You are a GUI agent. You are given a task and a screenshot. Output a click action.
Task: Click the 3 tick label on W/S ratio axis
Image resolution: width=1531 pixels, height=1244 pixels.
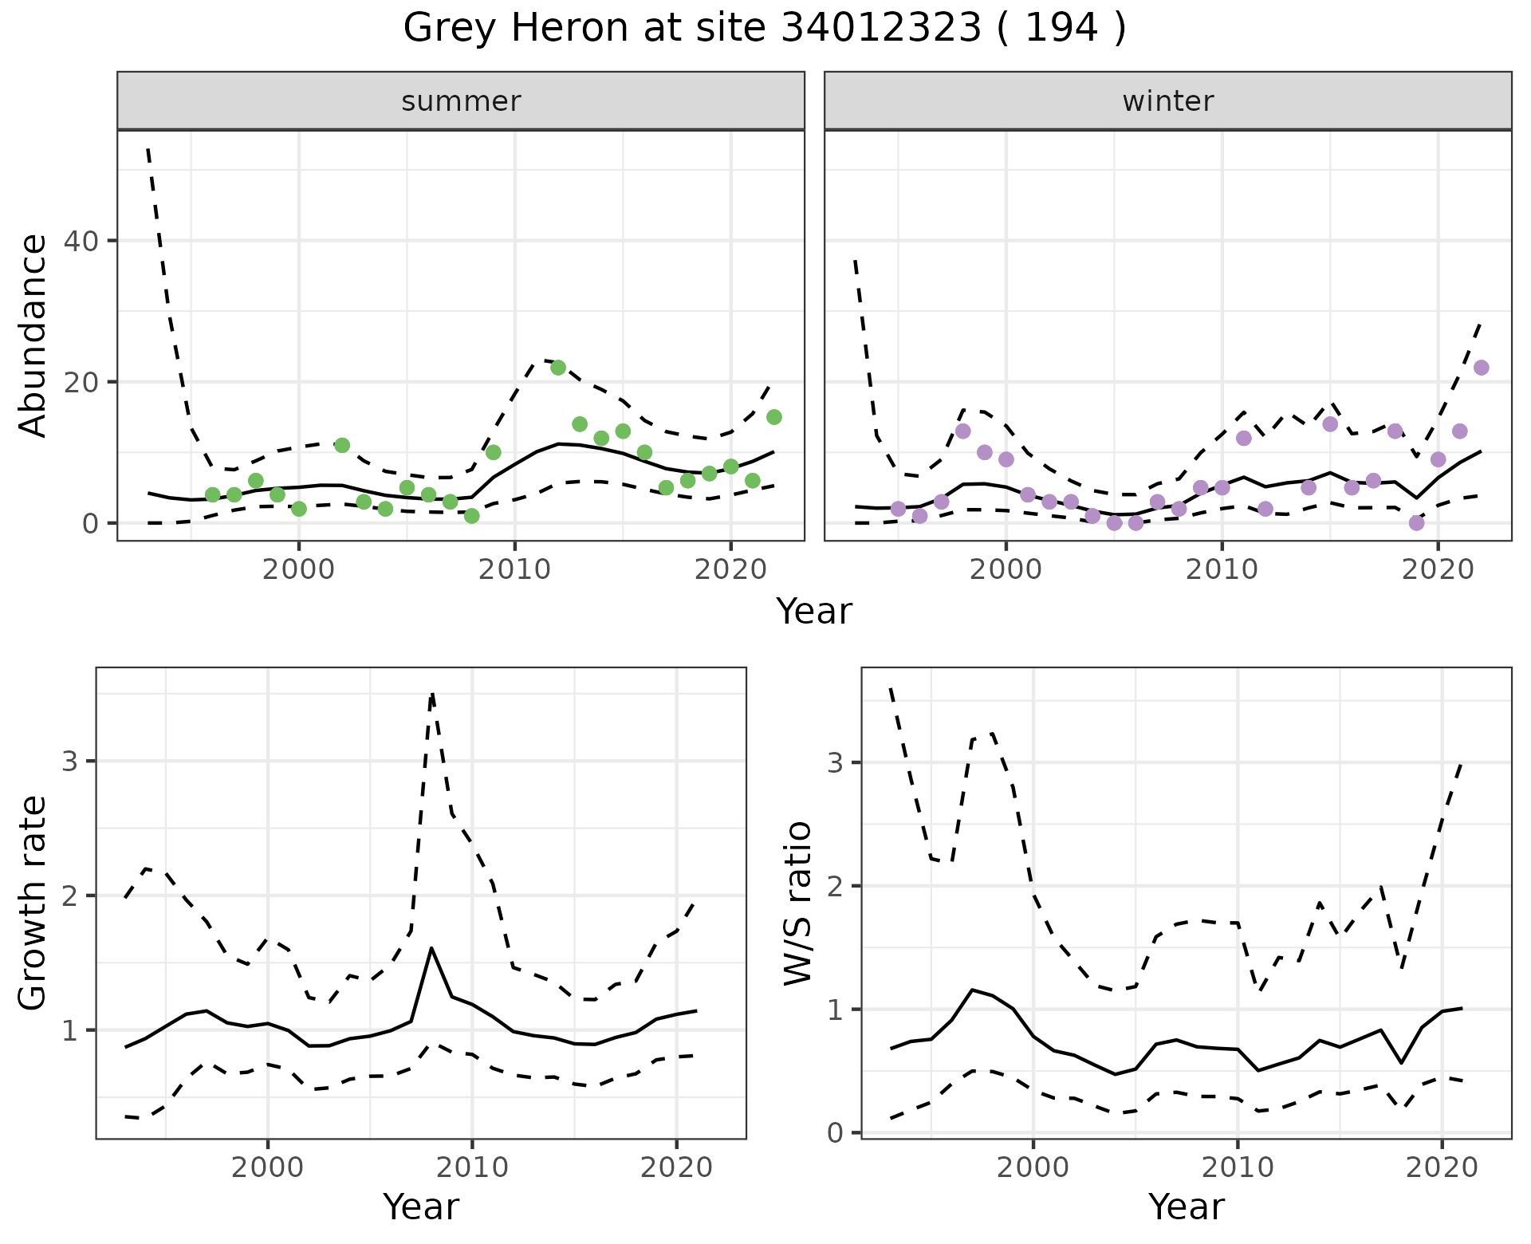tap(835, 762)
